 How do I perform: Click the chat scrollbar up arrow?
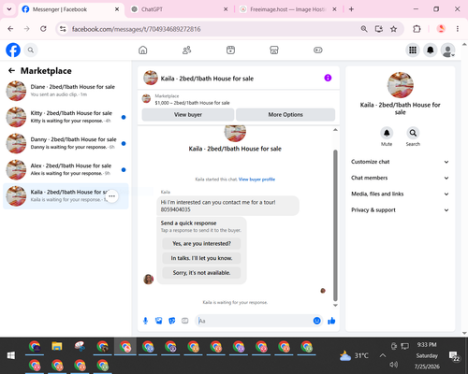click(335, 130)
